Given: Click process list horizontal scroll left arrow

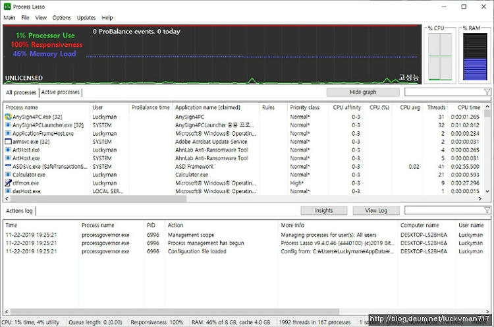Looking at the screenshot, I should [7, 198].
